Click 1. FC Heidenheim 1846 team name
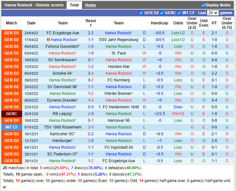This screenshot has width=236, height=191. [x=118, y=107]
